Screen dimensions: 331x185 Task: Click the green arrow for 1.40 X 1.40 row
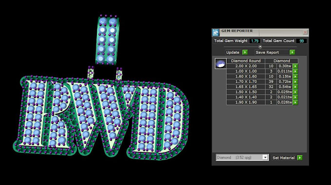point(295,97)
